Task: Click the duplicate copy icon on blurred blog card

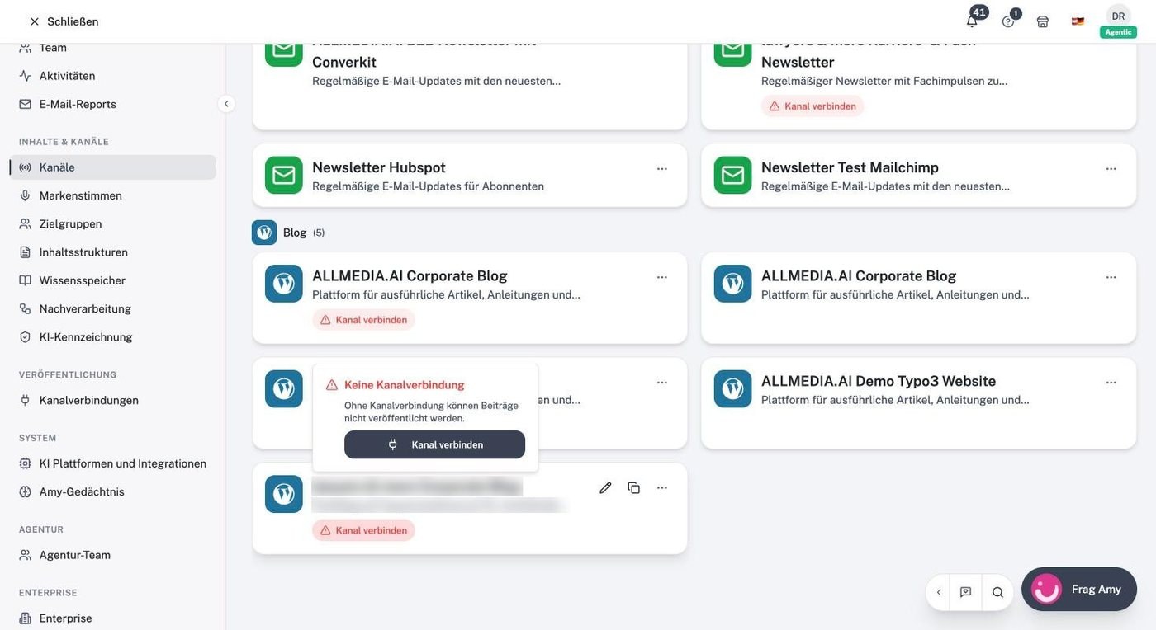Action: 633,487
